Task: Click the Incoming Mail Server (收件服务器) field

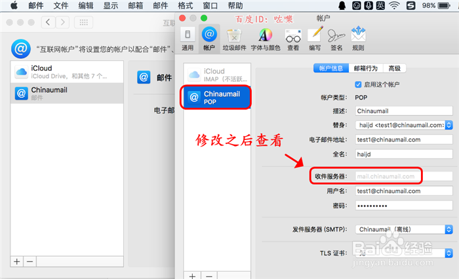Action: (404, 176)
